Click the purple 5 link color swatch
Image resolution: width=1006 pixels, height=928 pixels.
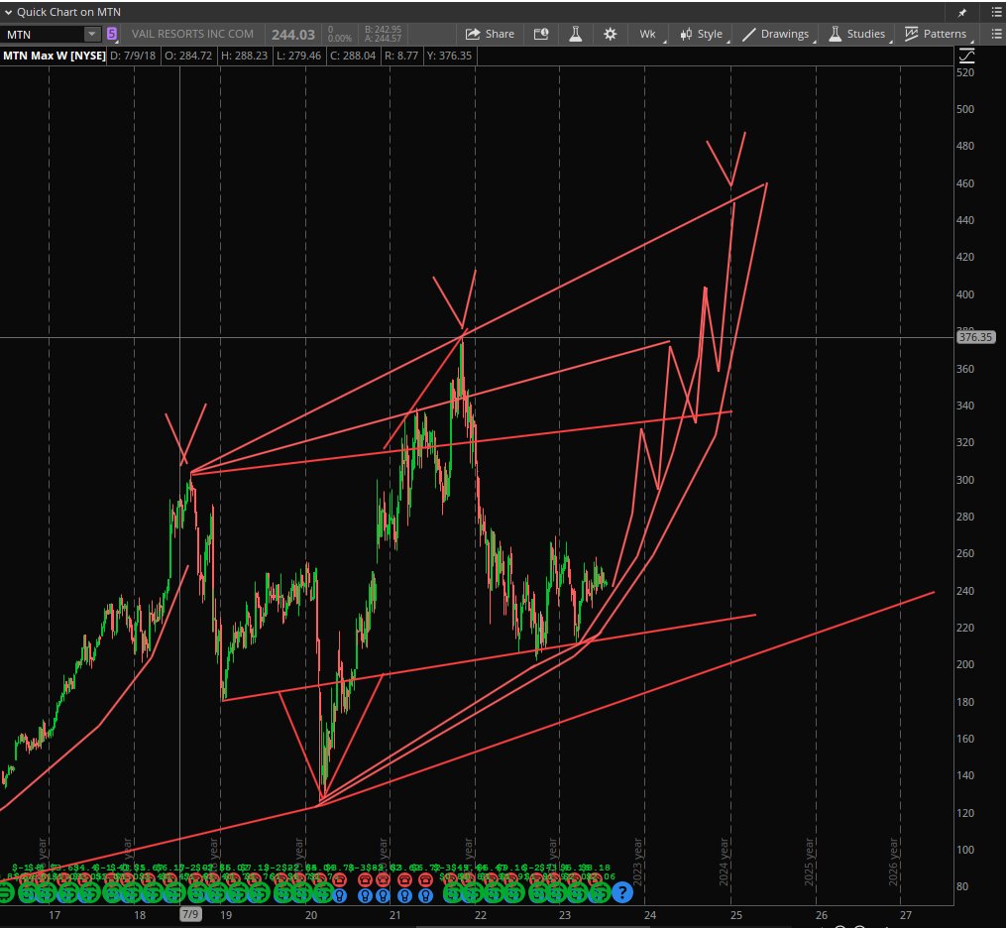pos(112,34)
